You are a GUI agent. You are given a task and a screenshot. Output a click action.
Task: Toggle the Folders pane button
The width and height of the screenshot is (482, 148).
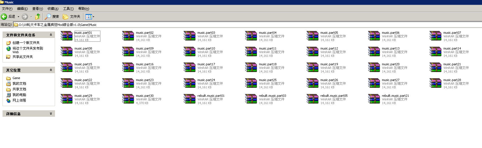(x=71, y=17)
